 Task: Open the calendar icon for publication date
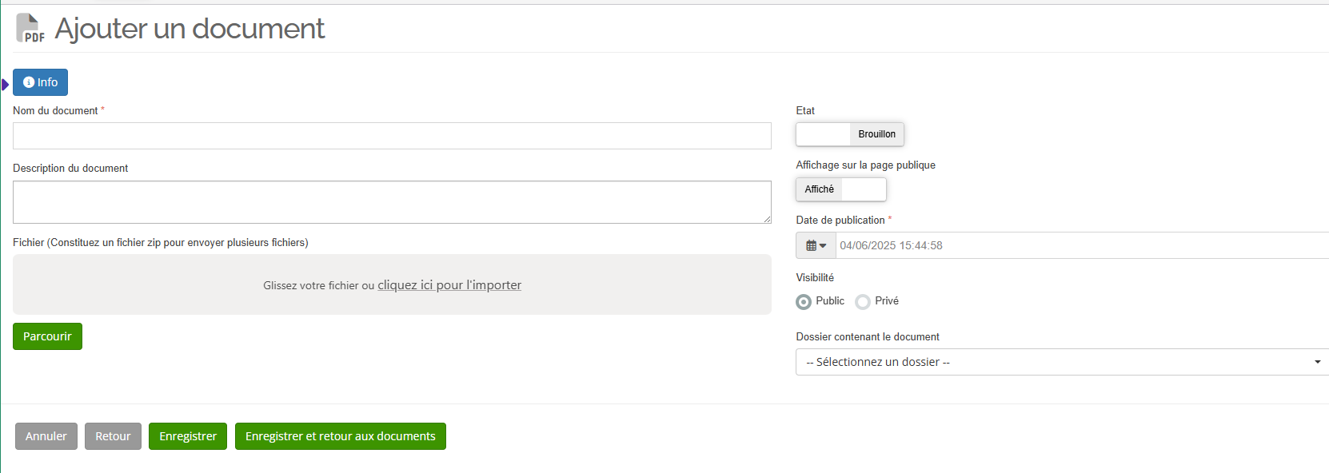[x=811, y=245]
